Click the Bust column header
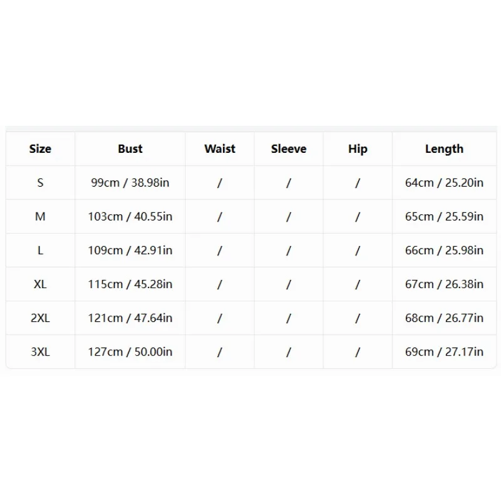This screenshot has height=501, width=501. 130,149
